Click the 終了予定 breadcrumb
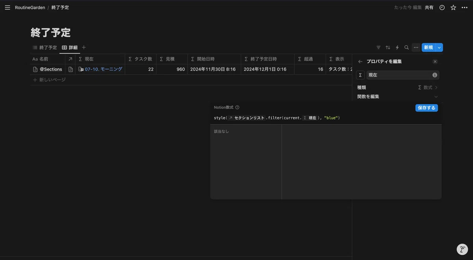The height and width of the screenshot is (260, 473). click(x=60, y=7)
